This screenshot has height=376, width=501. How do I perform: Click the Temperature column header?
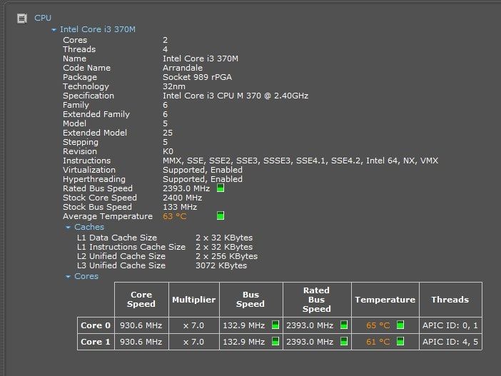tap(385, 300)
